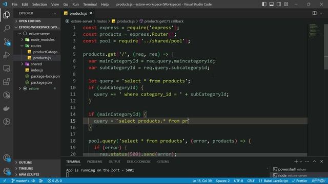Open the Accounts menu icon

point(7,158)
